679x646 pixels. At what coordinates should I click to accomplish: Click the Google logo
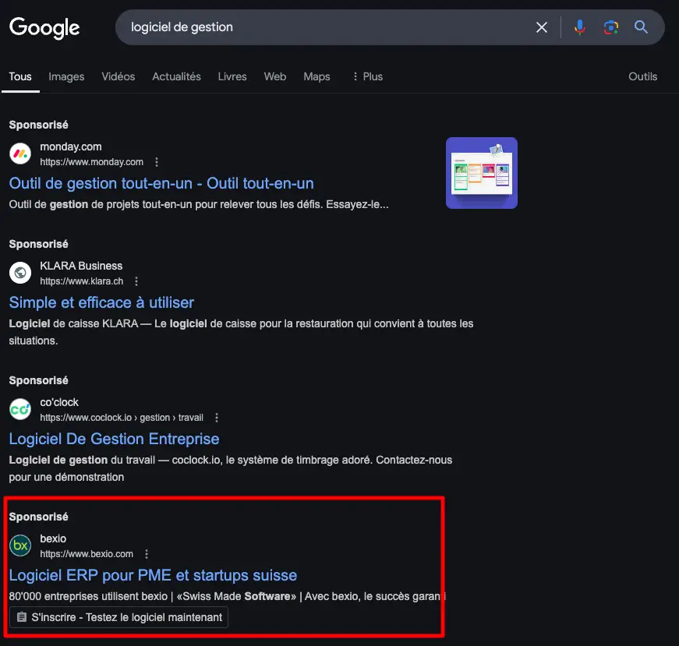tap(44, 28)
